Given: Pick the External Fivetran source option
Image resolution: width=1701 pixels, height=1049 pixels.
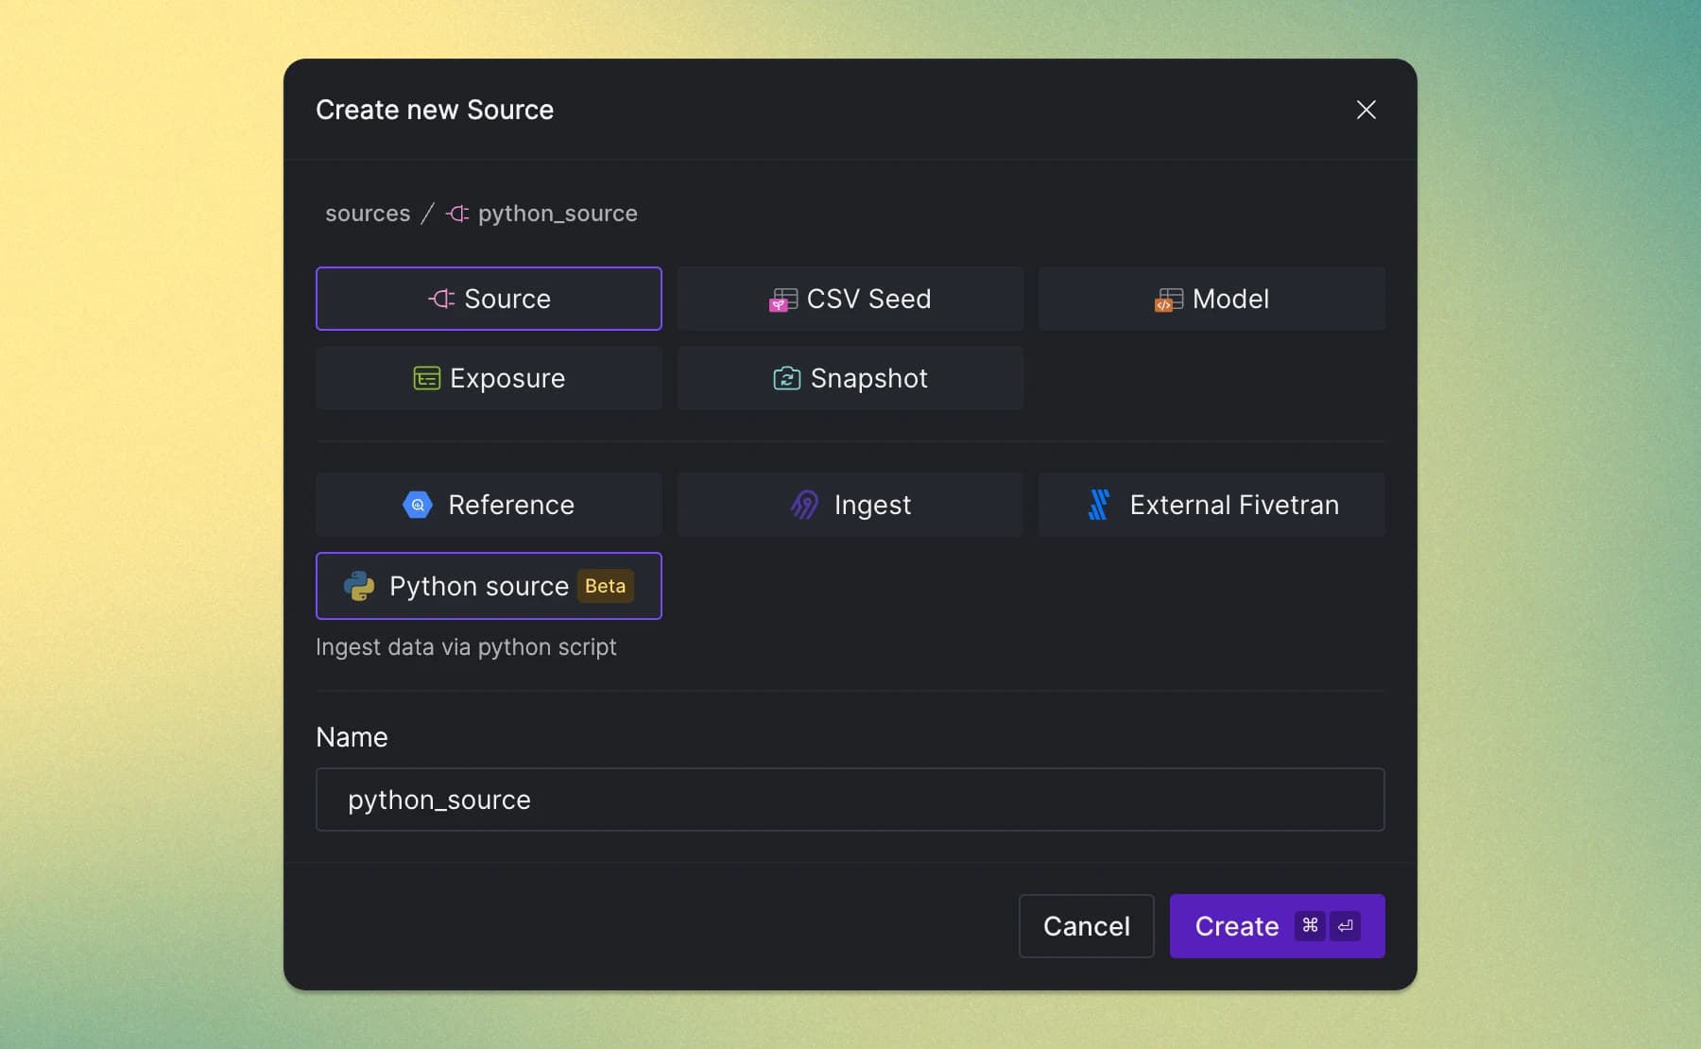Looking at the screenshot, I should pyautogui.click(x=1211, y=505).
